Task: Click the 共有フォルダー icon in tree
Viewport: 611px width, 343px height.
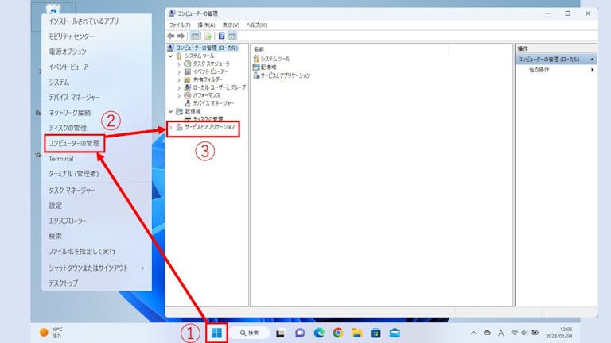Action: click(188, 79)
